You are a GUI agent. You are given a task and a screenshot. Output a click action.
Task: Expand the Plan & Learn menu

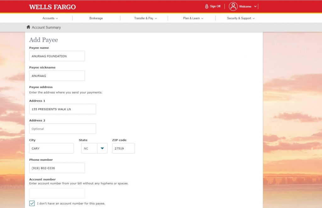tap(193, 18)
